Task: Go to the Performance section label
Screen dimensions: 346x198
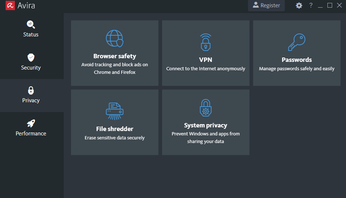Action: (x=31, y=134)
